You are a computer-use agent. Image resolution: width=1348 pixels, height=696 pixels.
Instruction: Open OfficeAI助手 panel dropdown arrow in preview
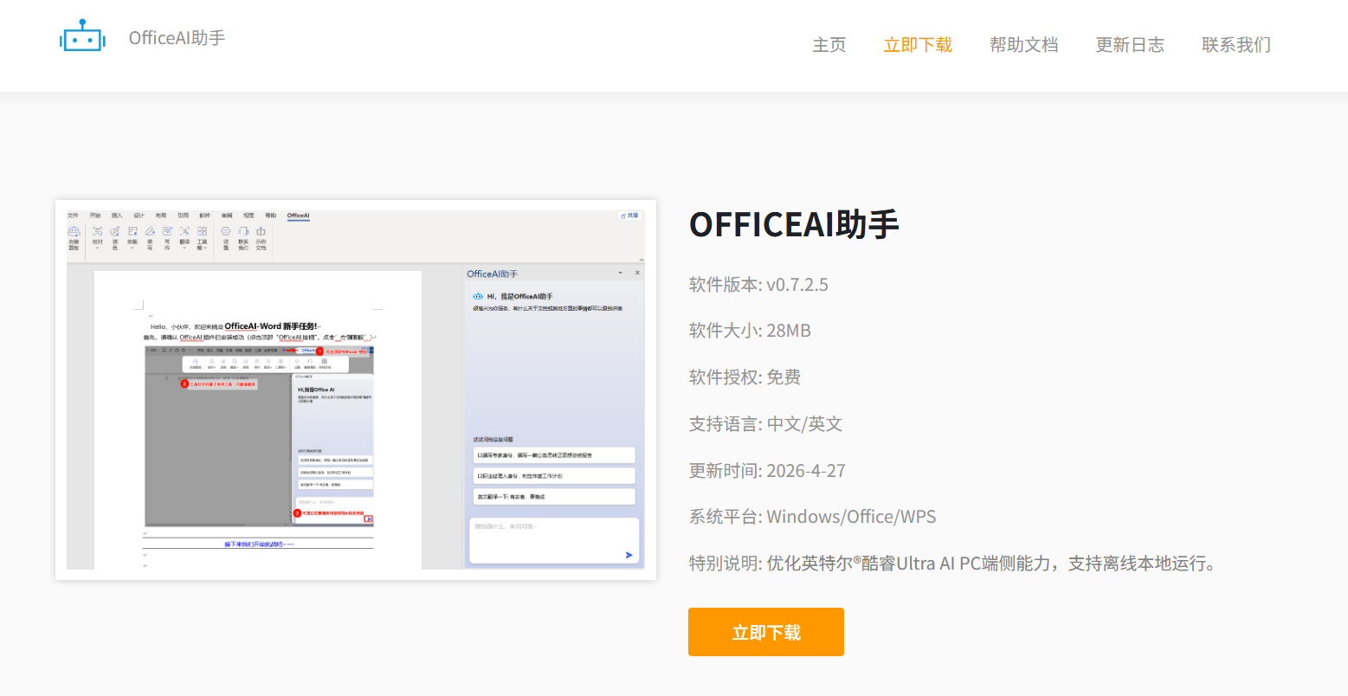coord(620,273)
